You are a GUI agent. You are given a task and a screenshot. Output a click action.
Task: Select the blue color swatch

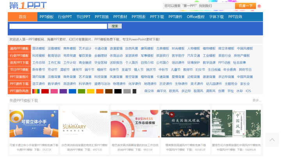[x=73, y=91]
